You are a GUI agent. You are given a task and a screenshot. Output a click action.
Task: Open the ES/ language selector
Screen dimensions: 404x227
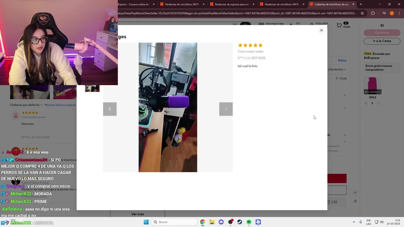298,24
